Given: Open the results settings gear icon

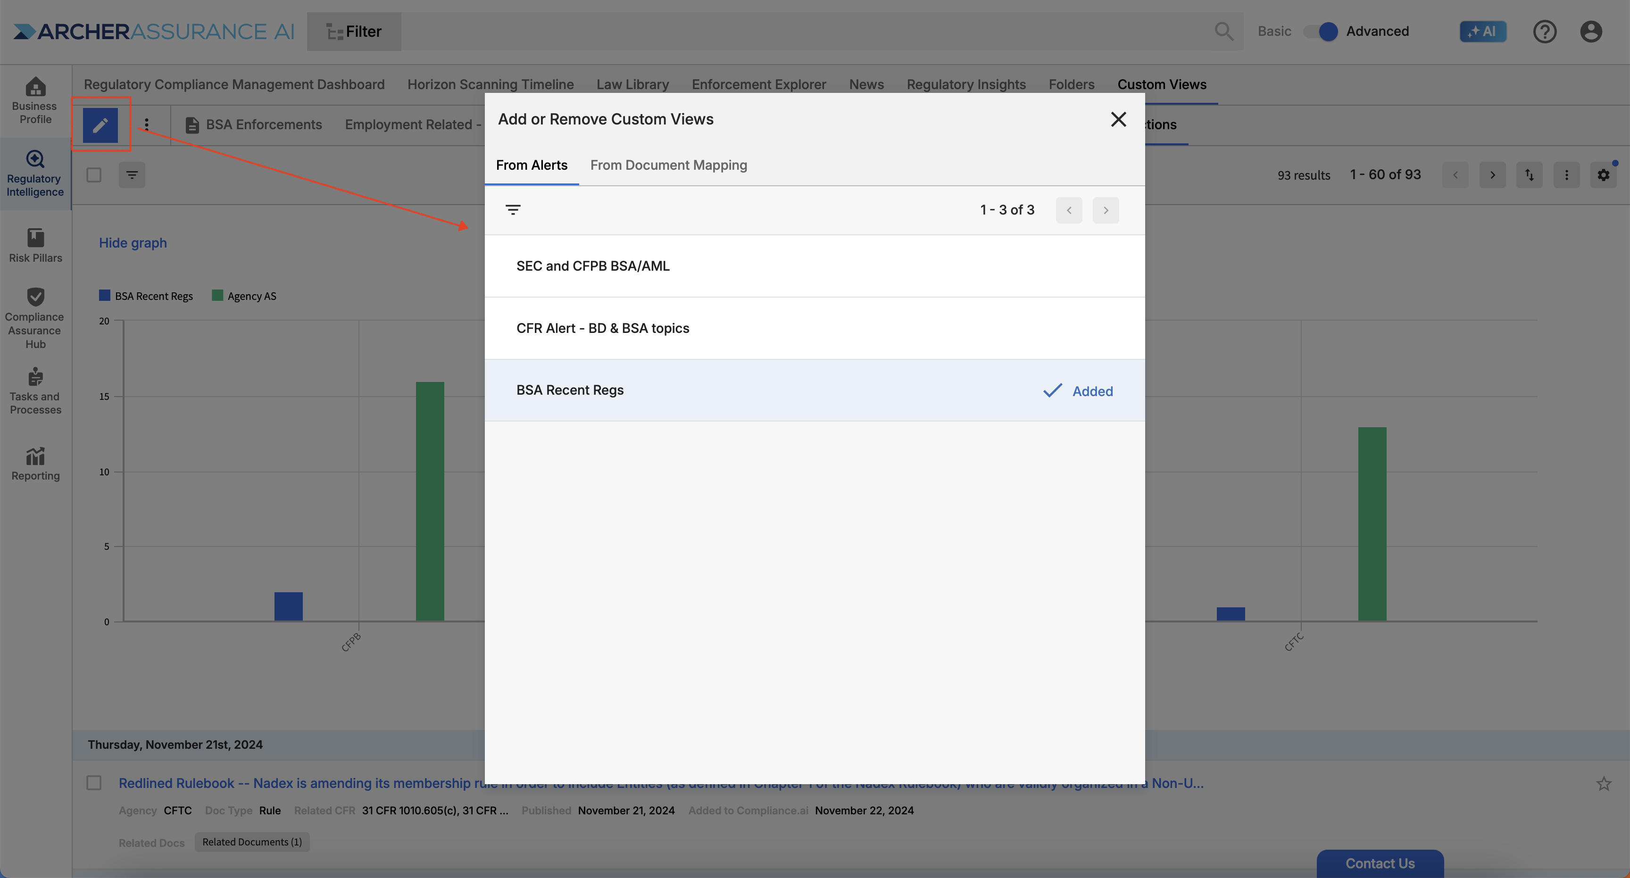Looking at the screenshot, I should point(1604,174).
